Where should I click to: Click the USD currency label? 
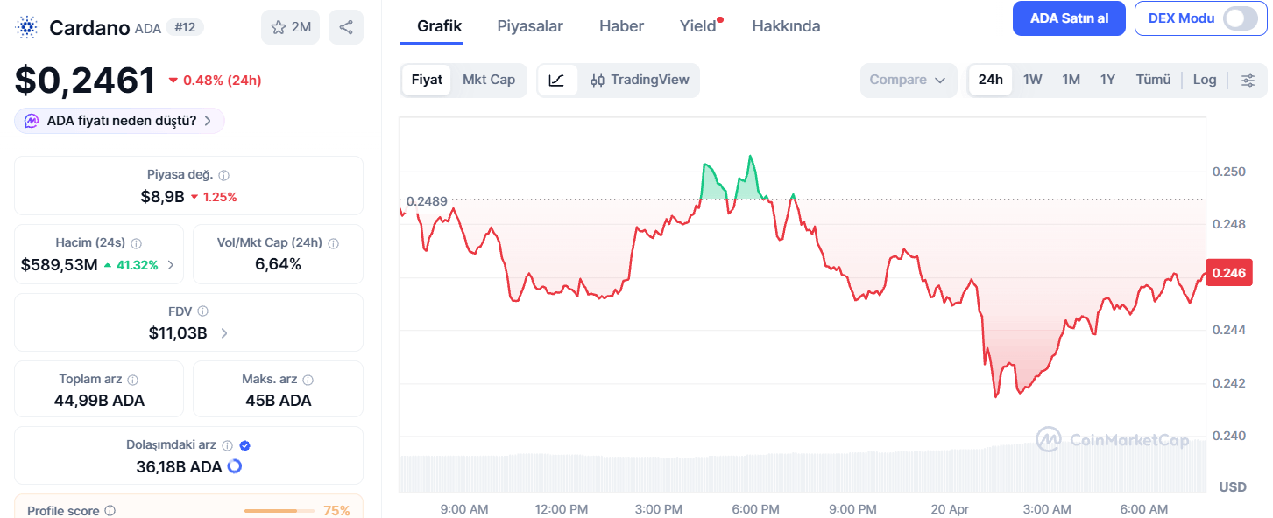[1233, 486]
